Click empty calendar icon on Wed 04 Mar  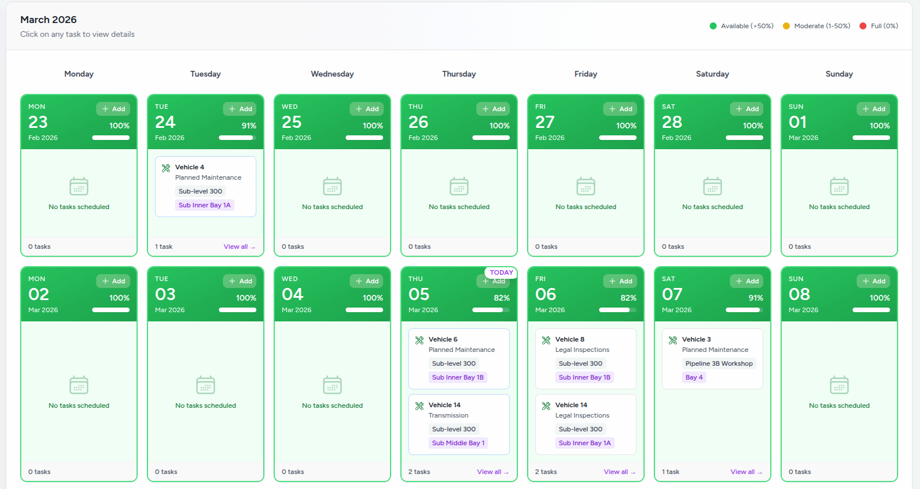click(x=332, y=385)
